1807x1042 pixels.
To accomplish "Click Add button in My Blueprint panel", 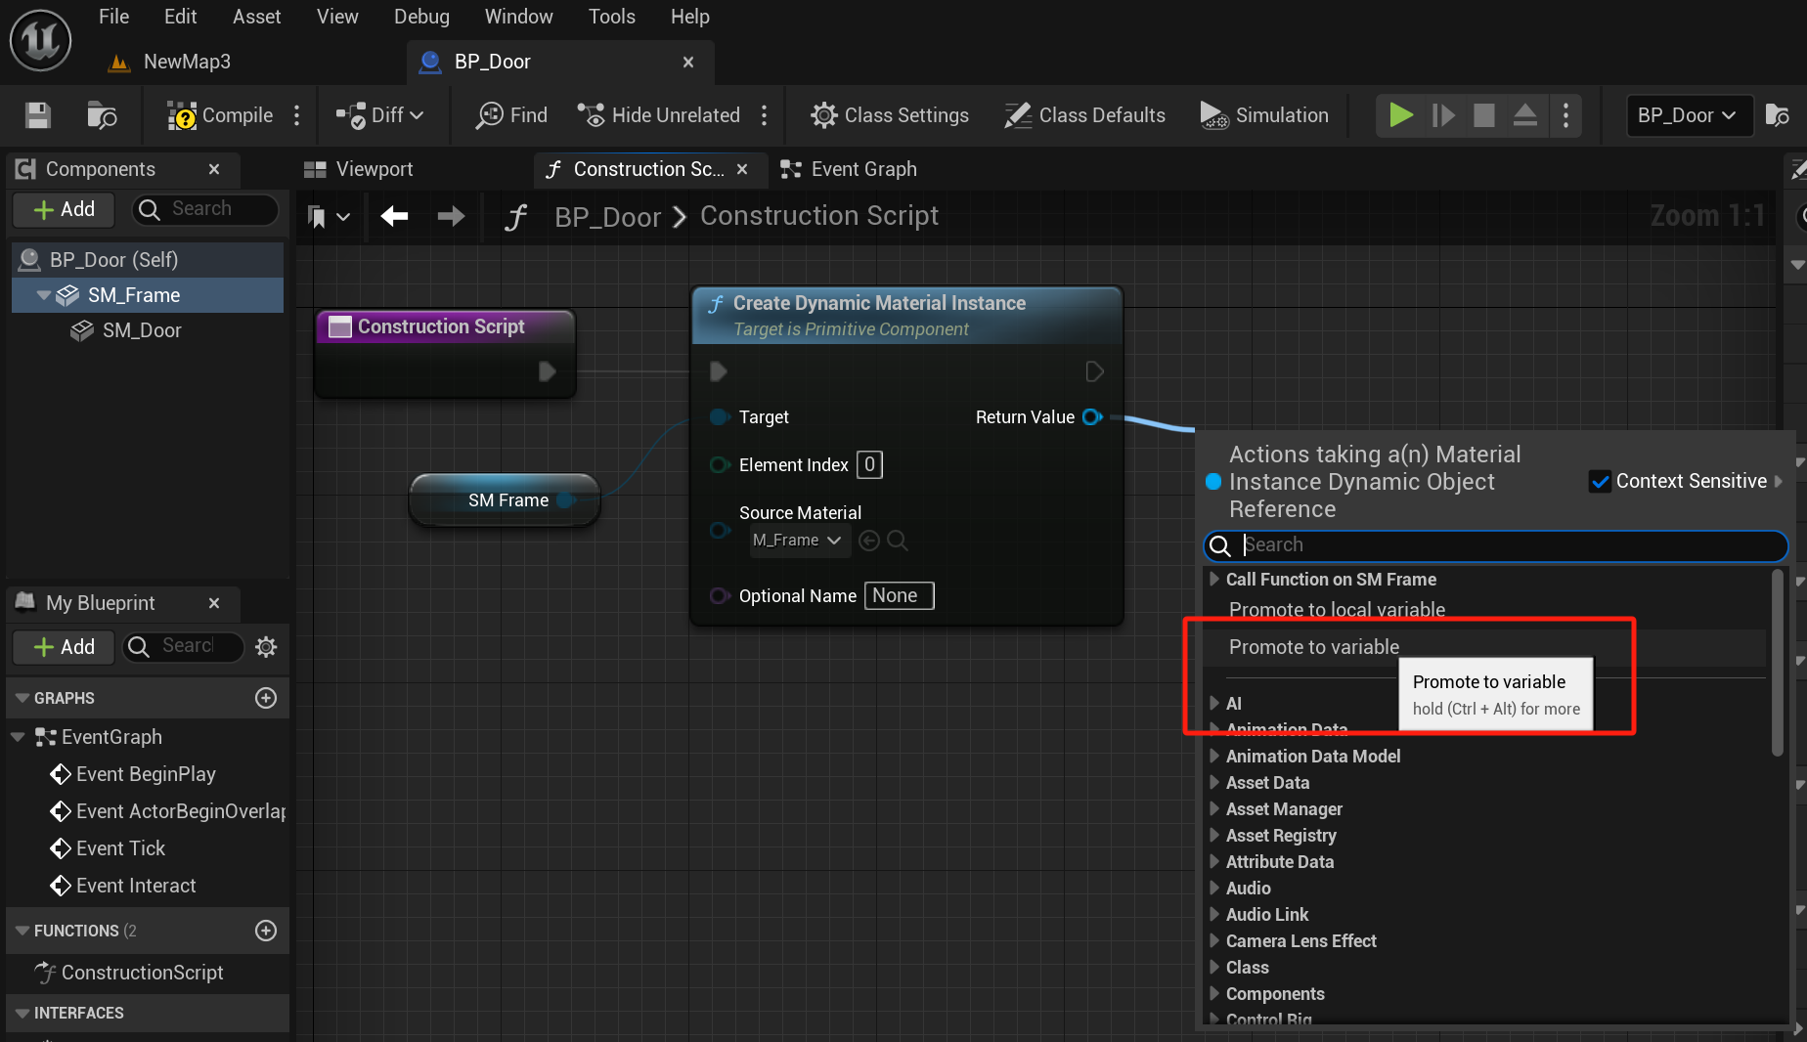I will click(65, 646).
